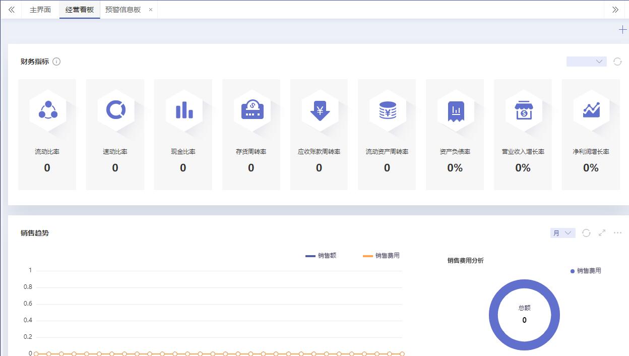Click the 销售费用分析 chart title
Screen dimensions: 629x356
[x=466, y=261]
